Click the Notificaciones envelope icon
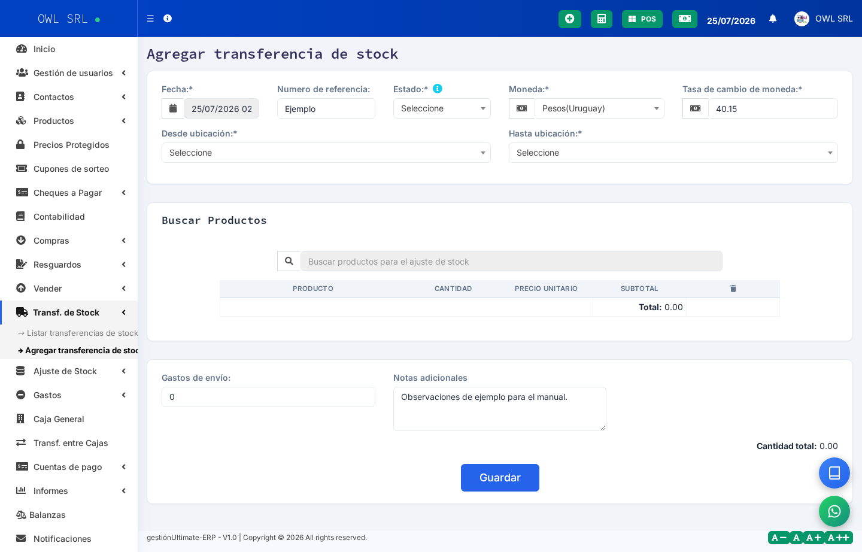The width and height of the screenshot is (862, 552). pos(21,538)
